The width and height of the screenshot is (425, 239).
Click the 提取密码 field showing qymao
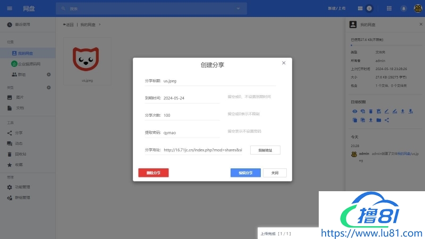click(190, 131)
